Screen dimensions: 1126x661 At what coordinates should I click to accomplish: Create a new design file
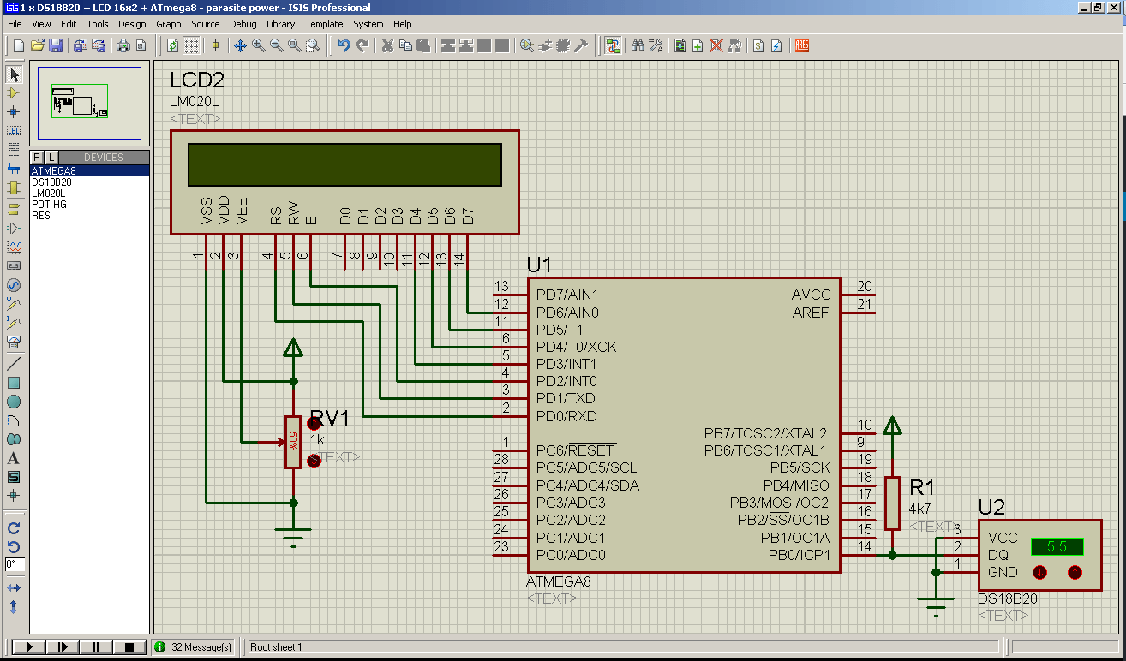pos(18,45)
